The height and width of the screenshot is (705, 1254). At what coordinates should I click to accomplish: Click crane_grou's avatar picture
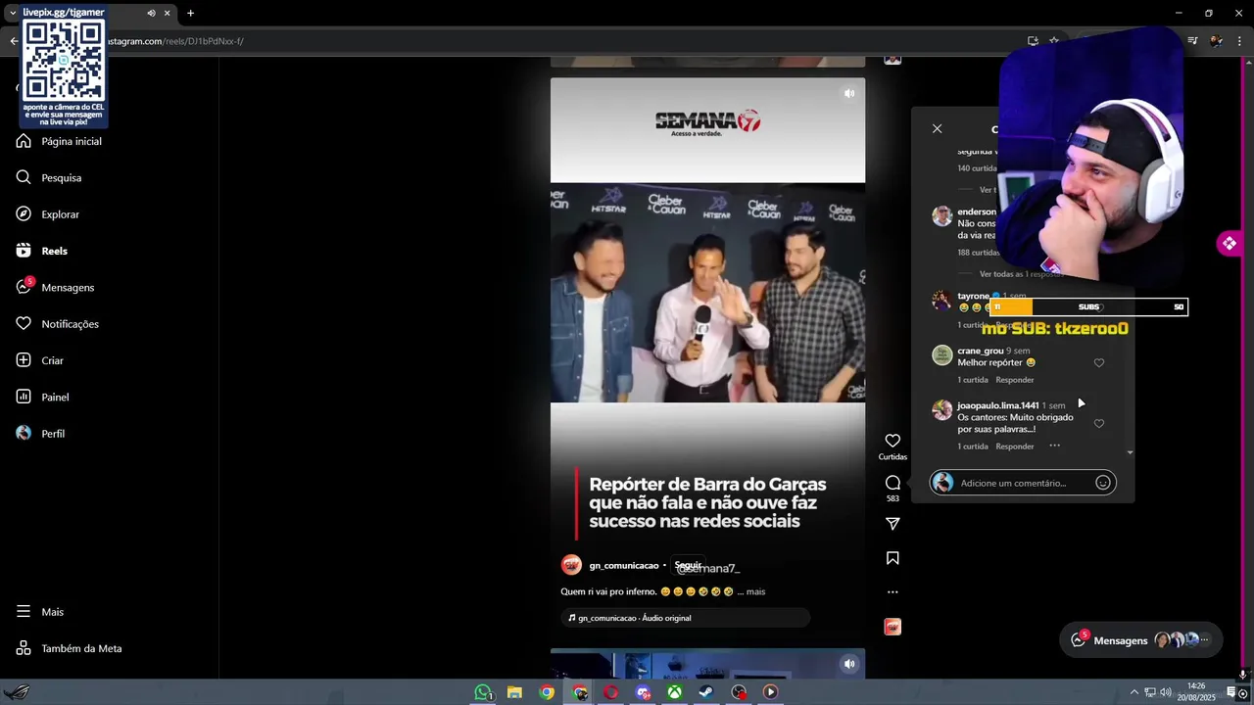(x=941, y=354)
